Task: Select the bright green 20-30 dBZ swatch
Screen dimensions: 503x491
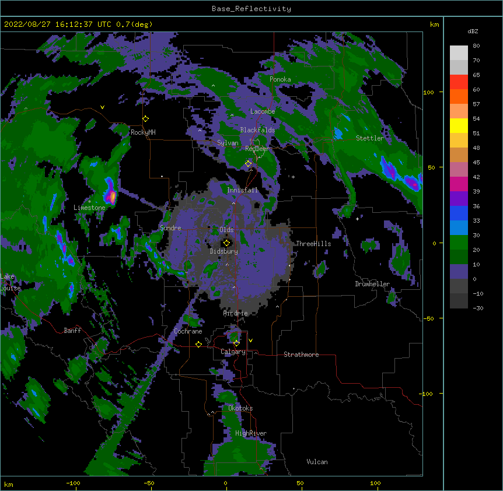Action: (459, 243)
